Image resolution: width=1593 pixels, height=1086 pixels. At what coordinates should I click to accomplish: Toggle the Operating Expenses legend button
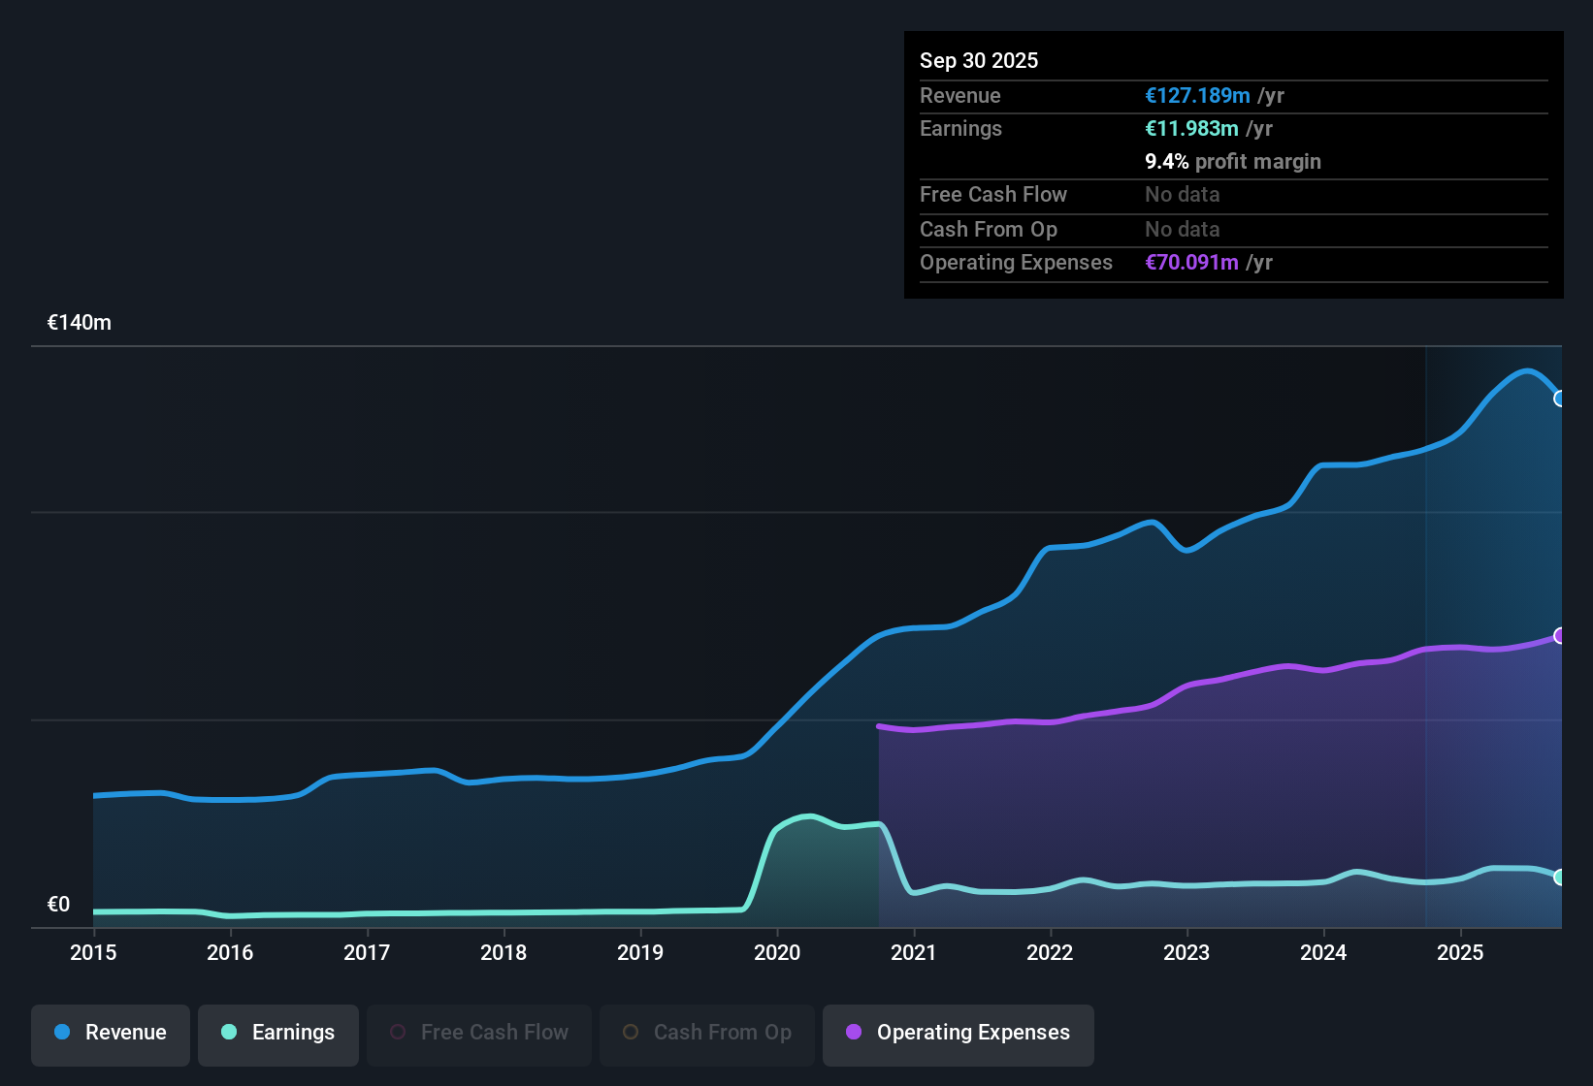pyautogui.click(x=959, y=1034)
